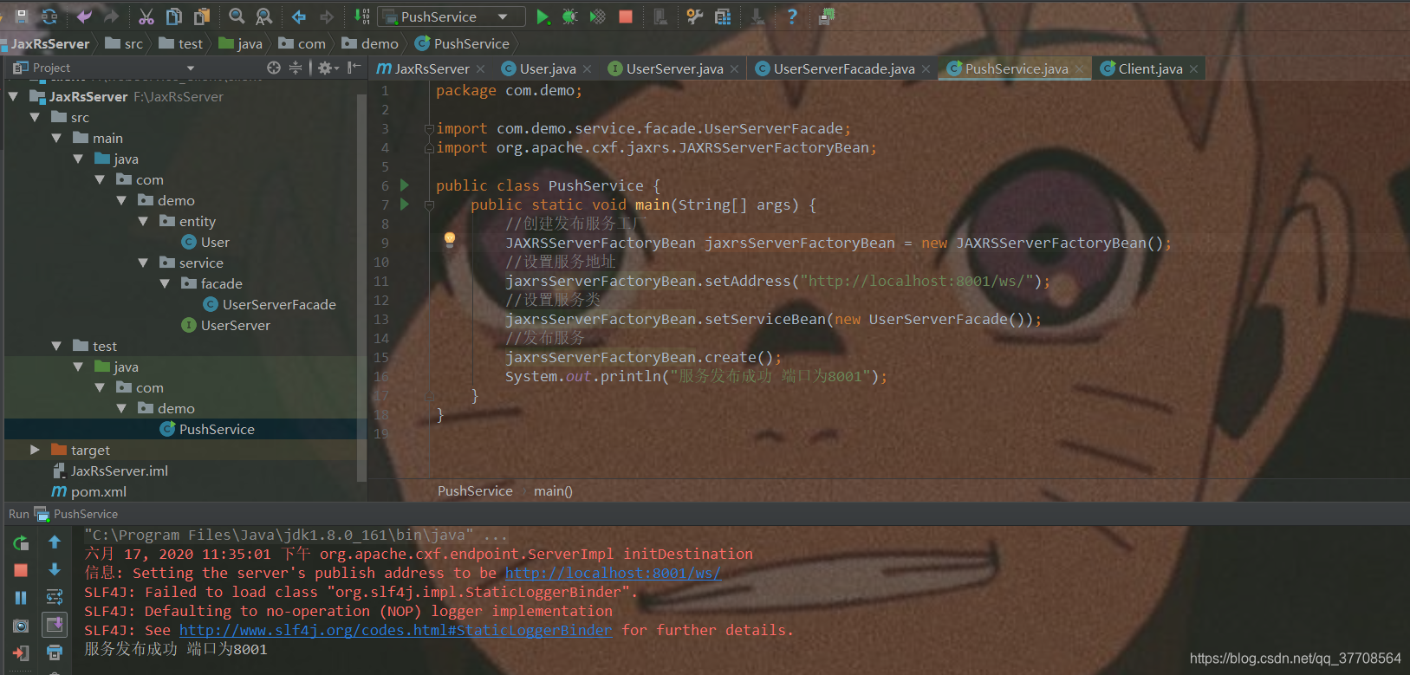
Task: Collapse the JaxRsServer project root
Action: tap(13, 96)
